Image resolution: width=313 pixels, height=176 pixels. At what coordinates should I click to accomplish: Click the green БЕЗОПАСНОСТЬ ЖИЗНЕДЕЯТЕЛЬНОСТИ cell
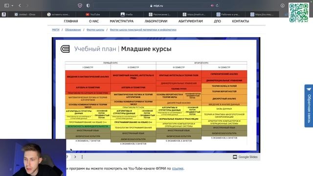[88, 126]
